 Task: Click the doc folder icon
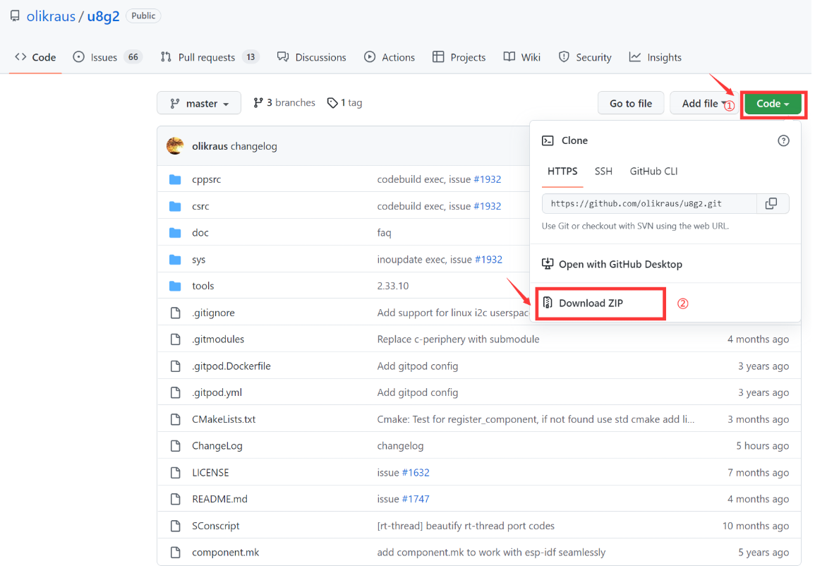[175, 233]
